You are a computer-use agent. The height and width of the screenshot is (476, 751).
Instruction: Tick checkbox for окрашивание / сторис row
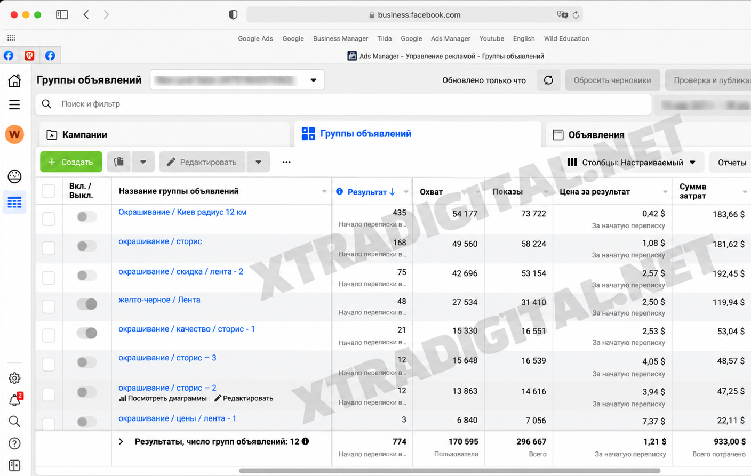click(x=49, y=248)
